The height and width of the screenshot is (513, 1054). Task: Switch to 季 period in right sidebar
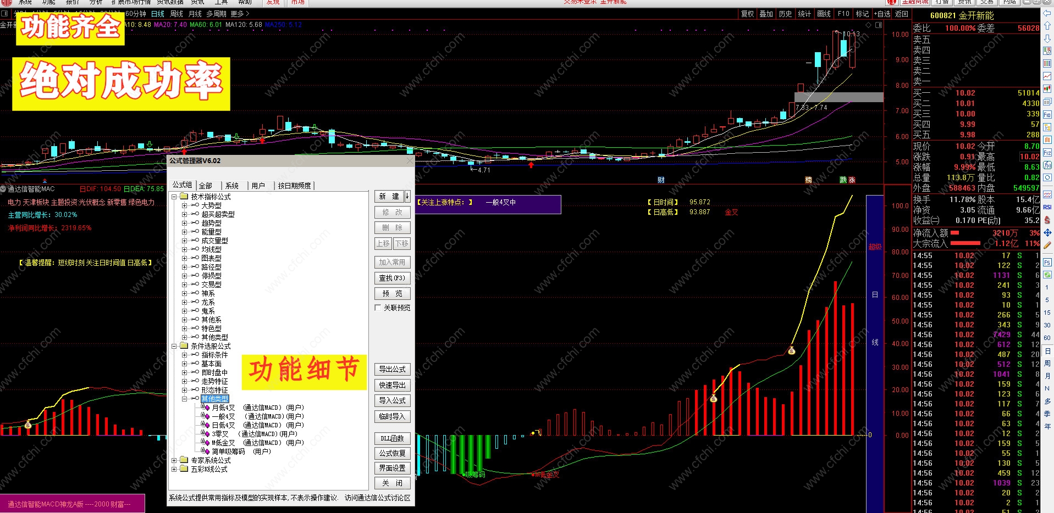coord(1047,414)
